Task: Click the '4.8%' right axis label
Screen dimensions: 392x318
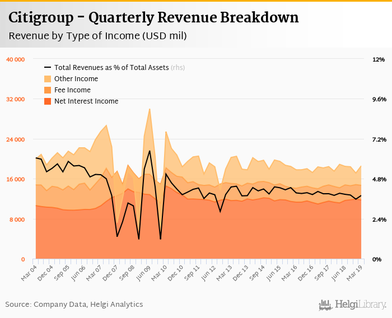Action: tap(380, 179)
